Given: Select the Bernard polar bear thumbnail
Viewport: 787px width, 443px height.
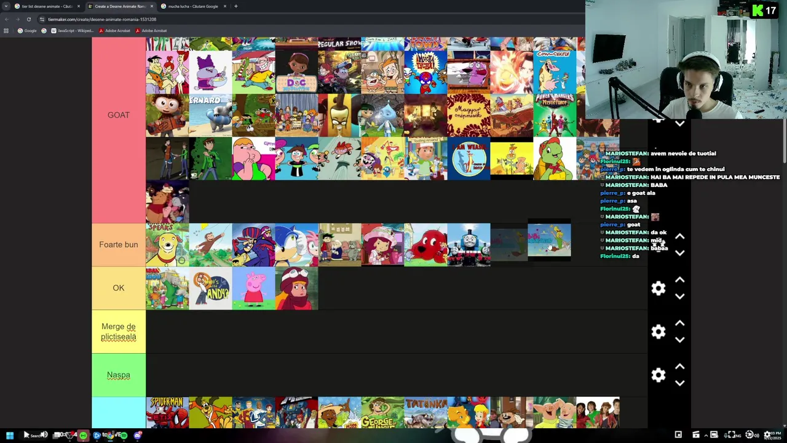Looking at the screenshot, I should 210,115.
